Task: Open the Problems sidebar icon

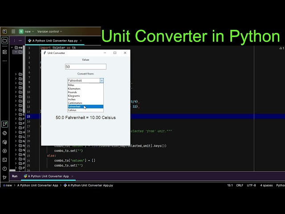Action: coord(5,169)
